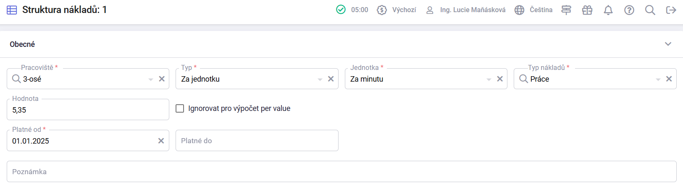Image resolution: width=683 pixels, height=193 pixels.
Task: Clear the Pracoviště field value
Action: coord(162,79)
